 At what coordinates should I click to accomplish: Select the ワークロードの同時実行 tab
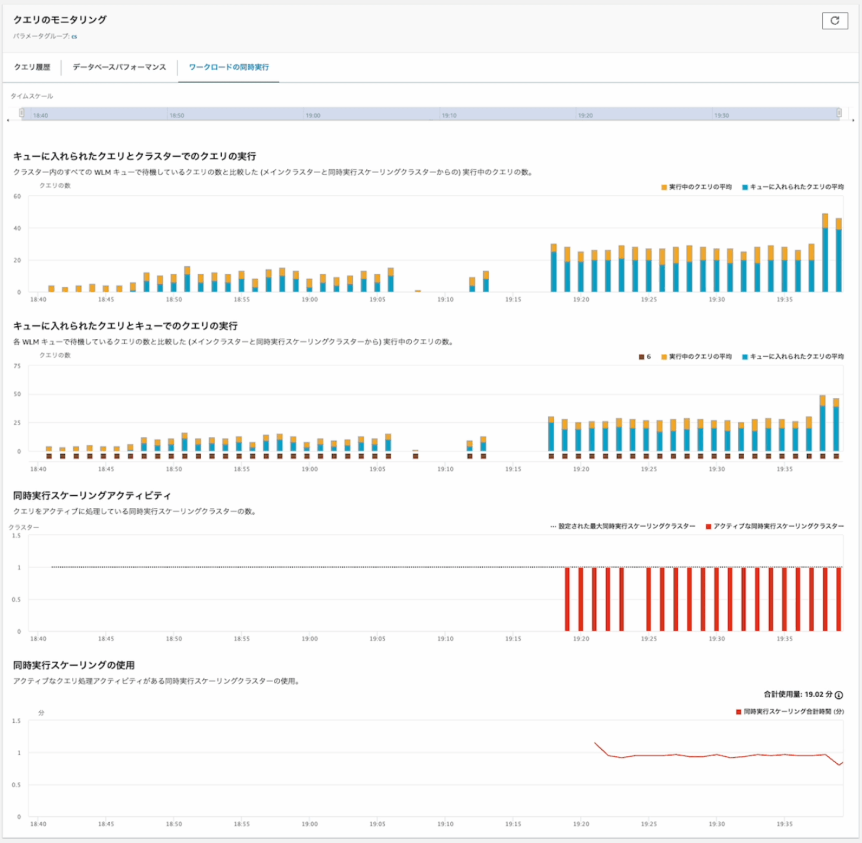click(228, 67)
